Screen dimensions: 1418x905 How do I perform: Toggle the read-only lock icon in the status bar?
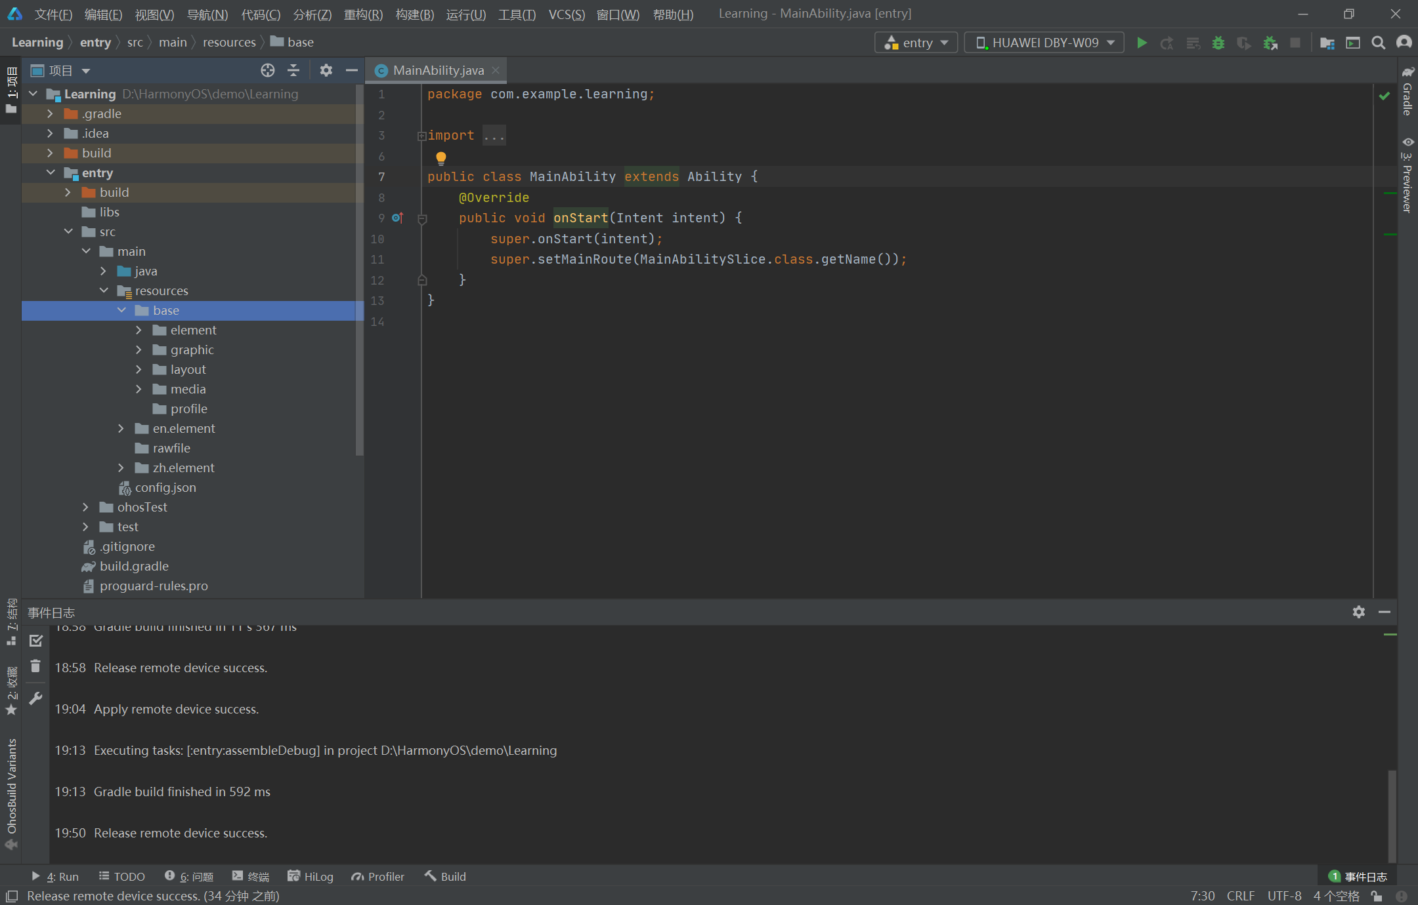(1377, 896)
